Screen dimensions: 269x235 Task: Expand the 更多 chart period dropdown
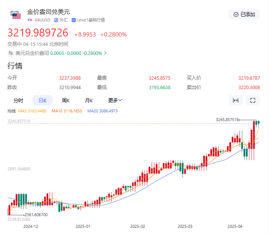click(115, 100)
